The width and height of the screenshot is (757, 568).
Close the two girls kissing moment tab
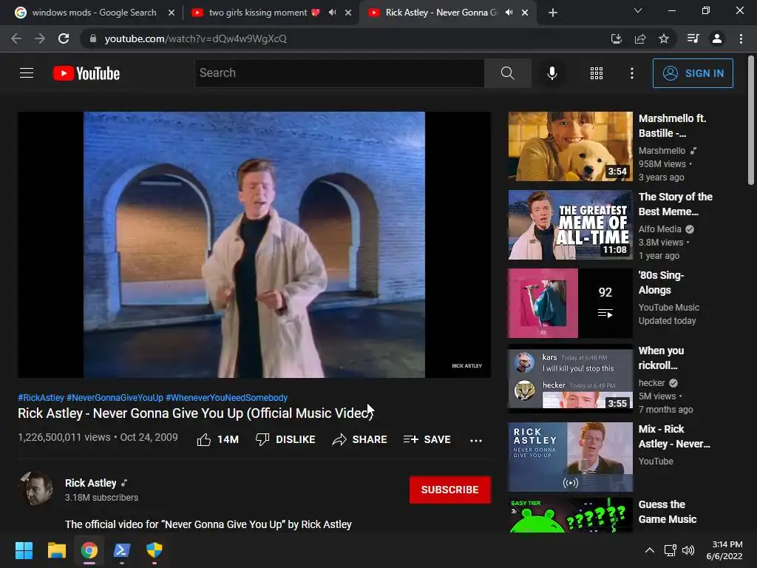tap(348, 13)
